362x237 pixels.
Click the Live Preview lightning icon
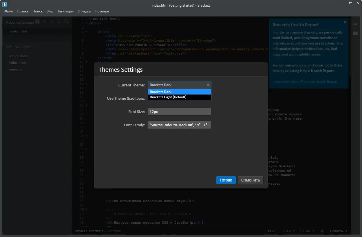click(355, 24)
